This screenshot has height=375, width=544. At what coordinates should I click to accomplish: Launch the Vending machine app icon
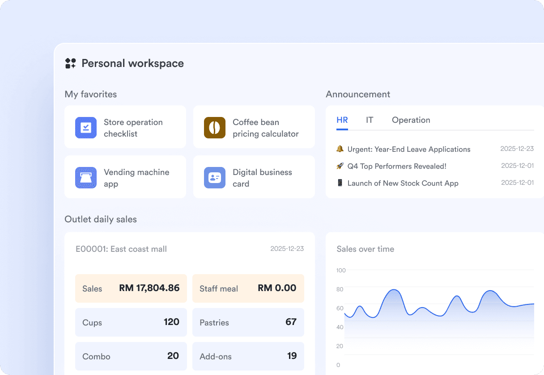point(85,177)
